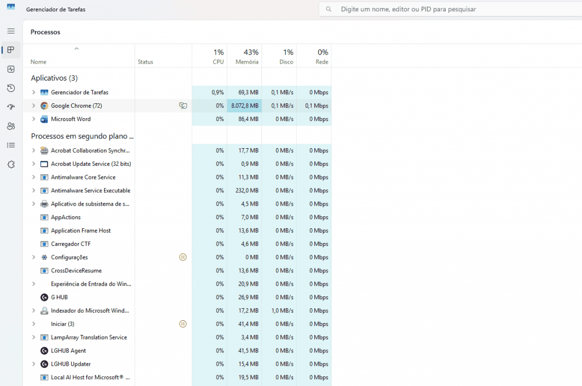Open the app history sidebar icon
Screen dimensions: 582x386
click(11, 88)
